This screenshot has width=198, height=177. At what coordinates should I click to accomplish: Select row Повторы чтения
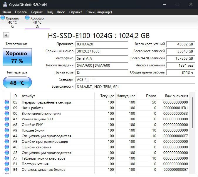(x=96, y=164)
